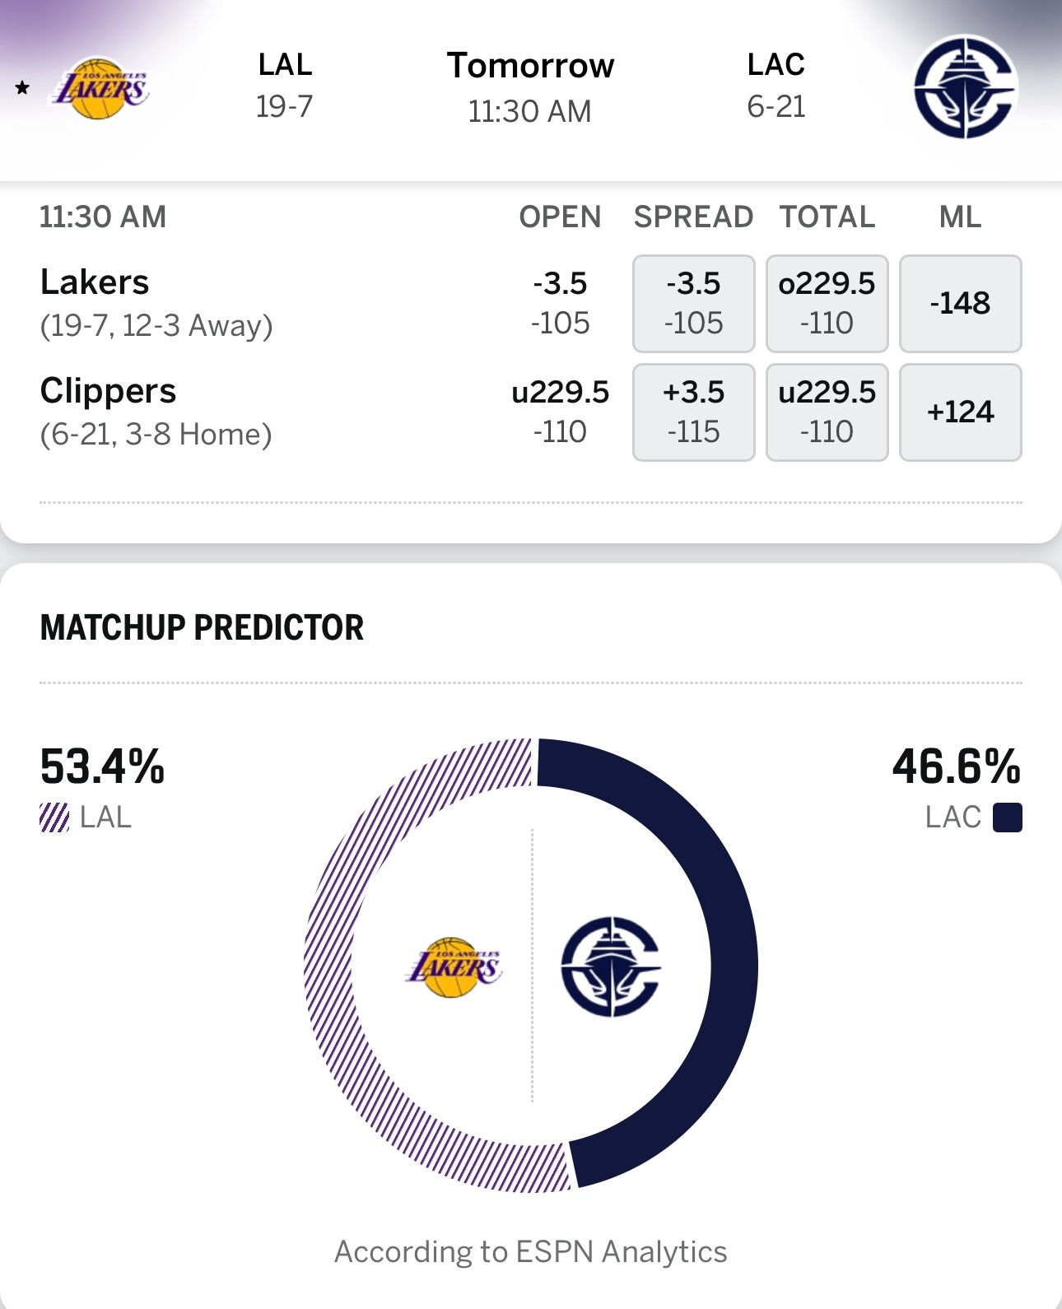This screenshot has height=1309, width=1062.
Task: Tap the LAL 19-7 header record
Action: tap(284, 86)
